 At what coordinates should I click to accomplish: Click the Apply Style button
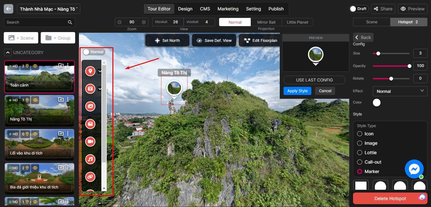[297, 91]
